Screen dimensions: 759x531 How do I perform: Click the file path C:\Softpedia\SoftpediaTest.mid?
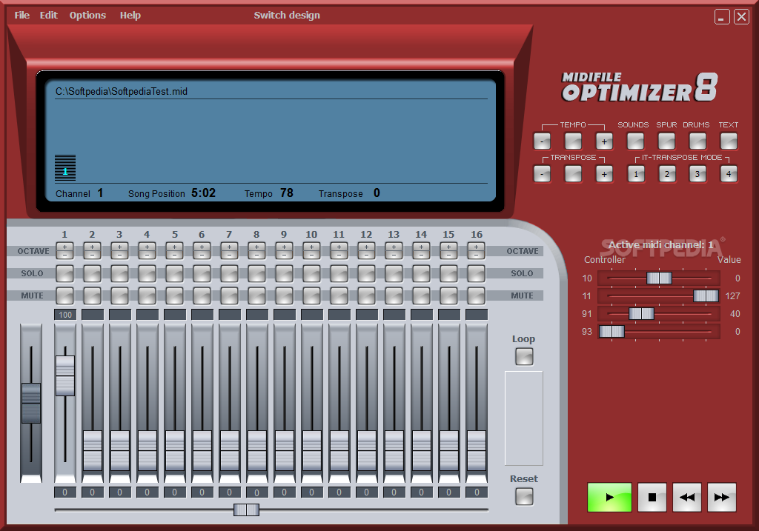pos(122,91)
